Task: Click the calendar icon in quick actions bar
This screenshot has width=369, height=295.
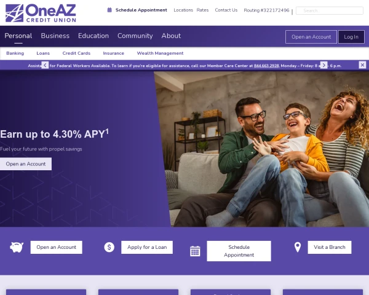Action: click(195, 251)
